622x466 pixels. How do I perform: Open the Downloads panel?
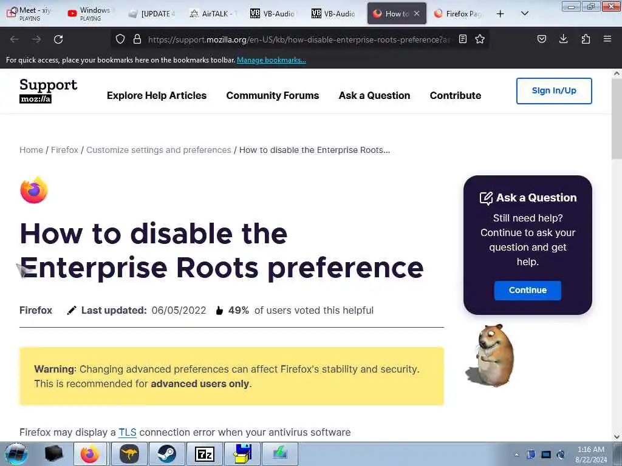563,39
